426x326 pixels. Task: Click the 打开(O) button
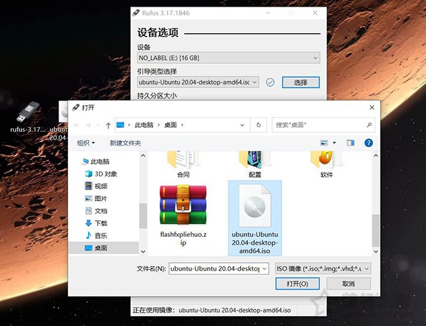click(x=298, y=284)
